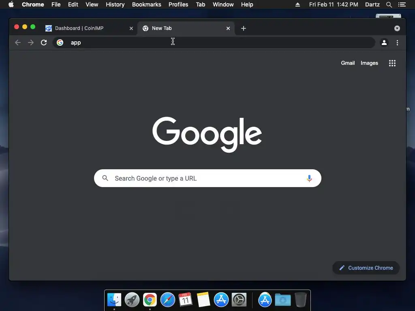Image resolution: width=415 pixels, height=311 pixels.
Task: Open the Gmail link
Action: click(x=348, y=63)
